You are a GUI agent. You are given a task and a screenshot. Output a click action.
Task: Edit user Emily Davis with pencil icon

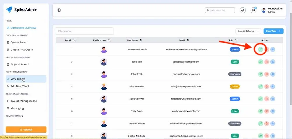point(260,111)
